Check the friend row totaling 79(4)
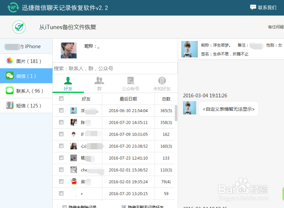284x208 pixels. [61, 182]
